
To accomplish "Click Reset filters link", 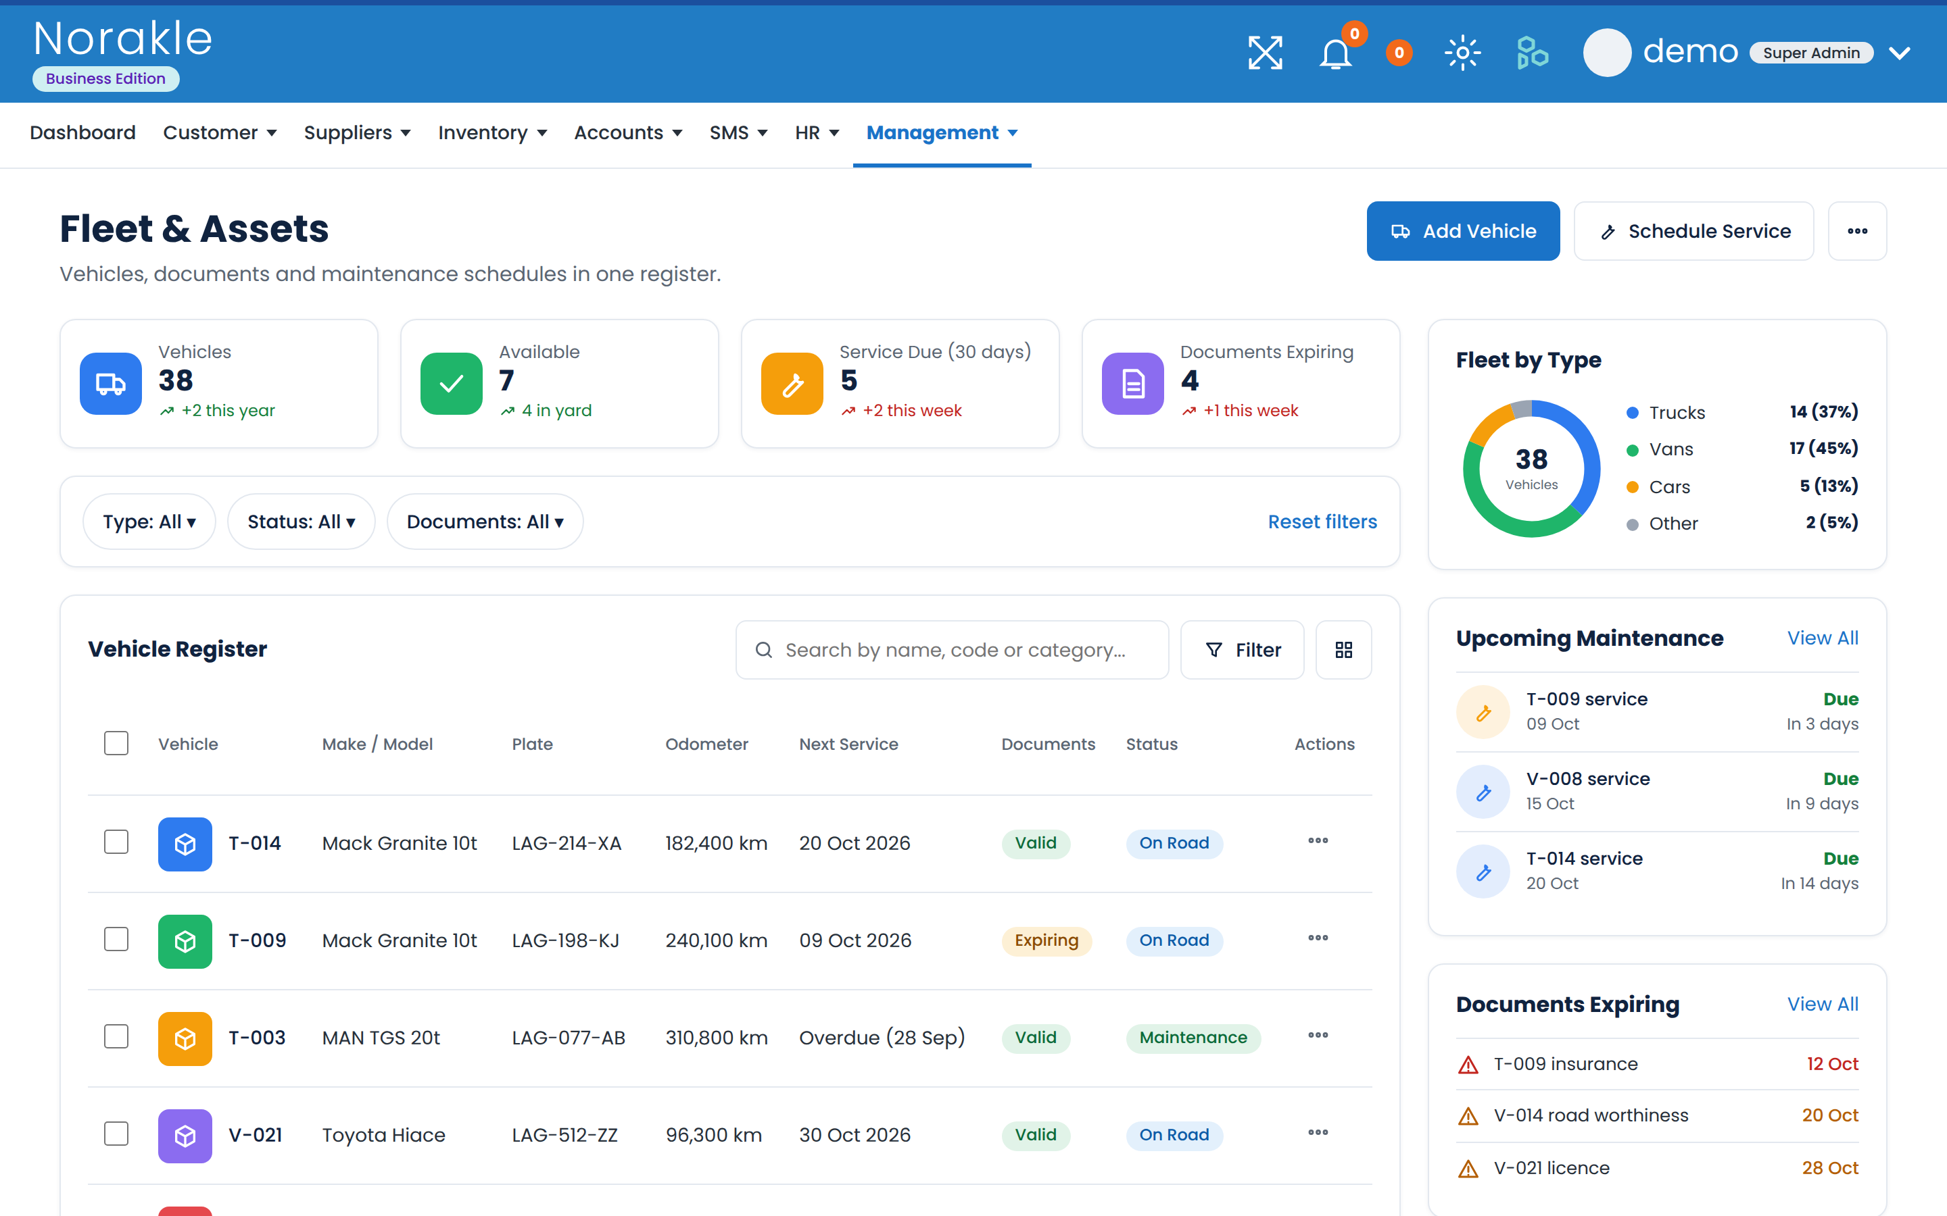I will click(x=1322, y=522).
